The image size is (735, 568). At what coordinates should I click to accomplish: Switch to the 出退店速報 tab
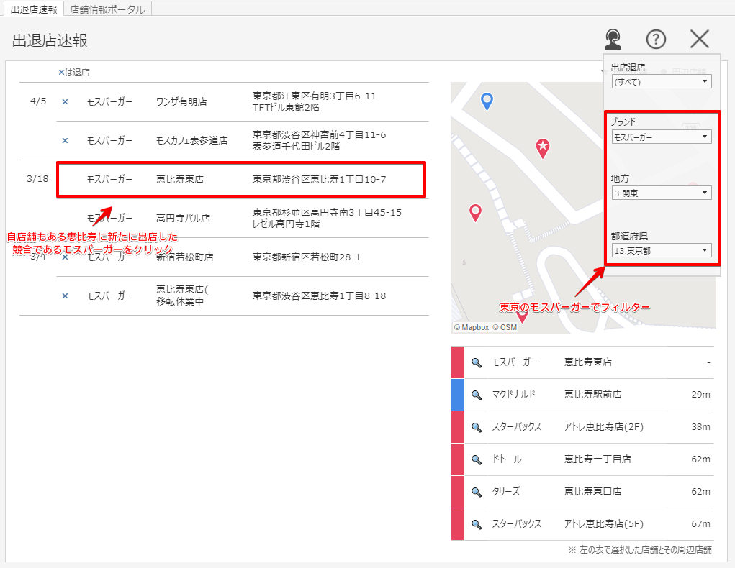pos(34,9)
